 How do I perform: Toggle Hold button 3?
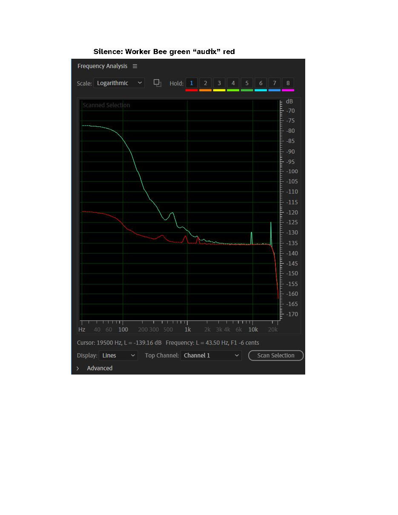coord(219,83)
